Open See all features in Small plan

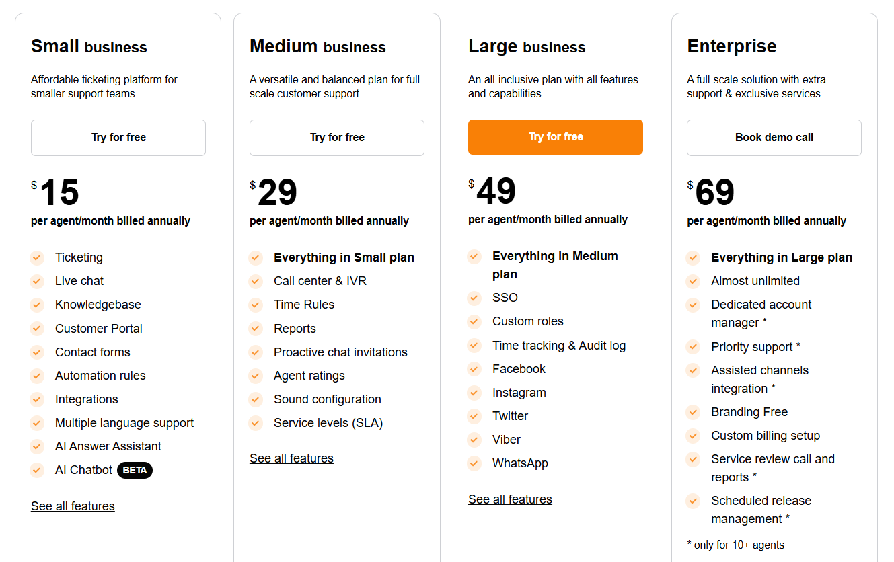point(73,506)
